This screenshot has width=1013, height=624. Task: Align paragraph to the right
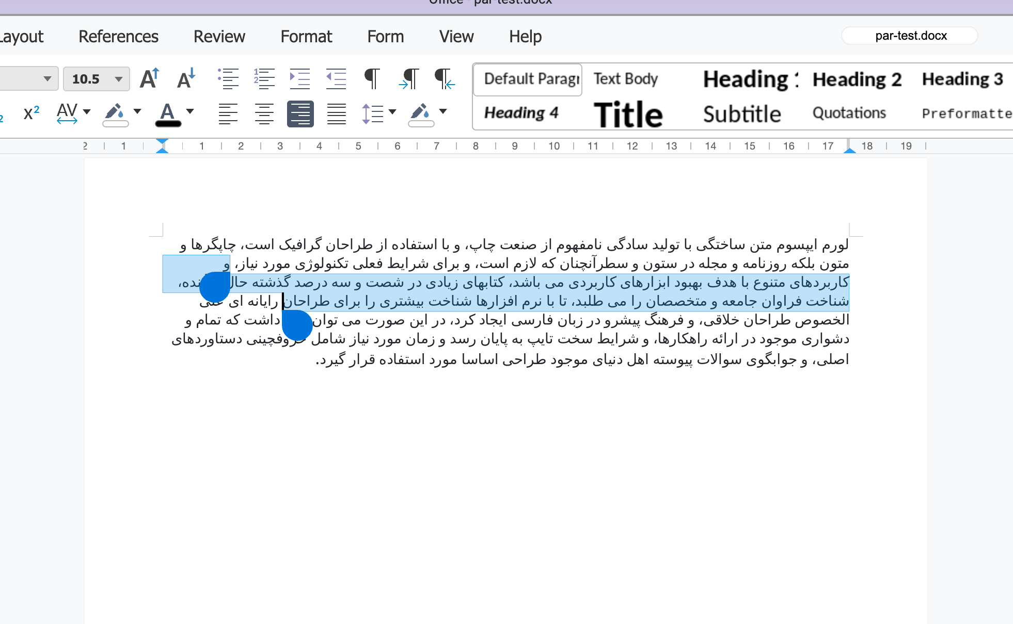click(300, 113)
